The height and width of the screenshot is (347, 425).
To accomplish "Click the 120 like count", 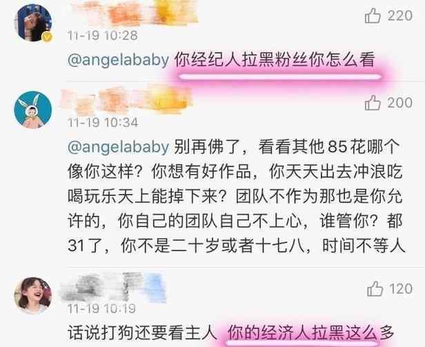I will pyautogui.click(x=401, y=289).
